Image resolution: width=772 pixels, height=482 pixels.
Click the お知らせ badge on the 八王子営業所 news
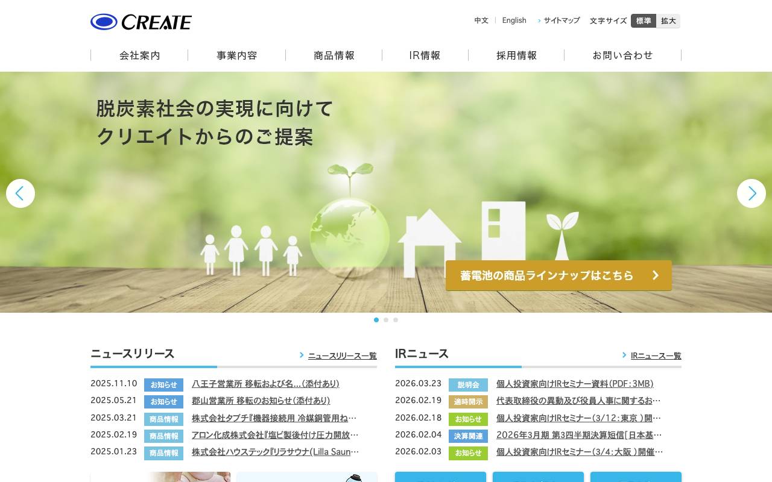click(163, 384)
